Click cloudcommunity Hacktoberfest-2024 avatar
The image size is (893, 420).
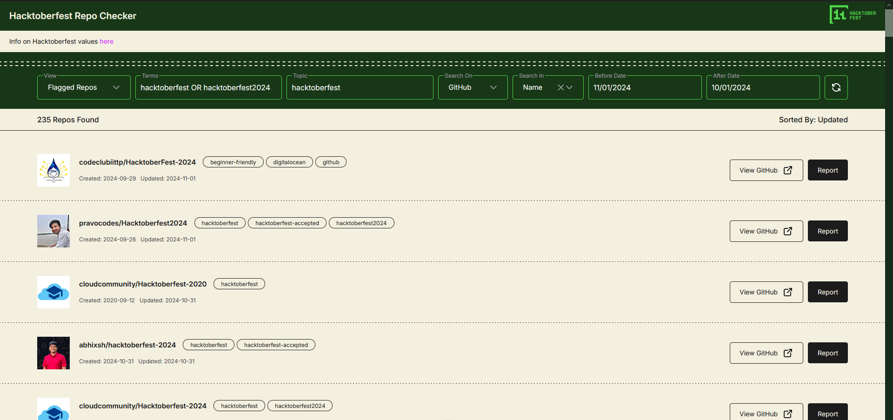[x=53, y=409]
